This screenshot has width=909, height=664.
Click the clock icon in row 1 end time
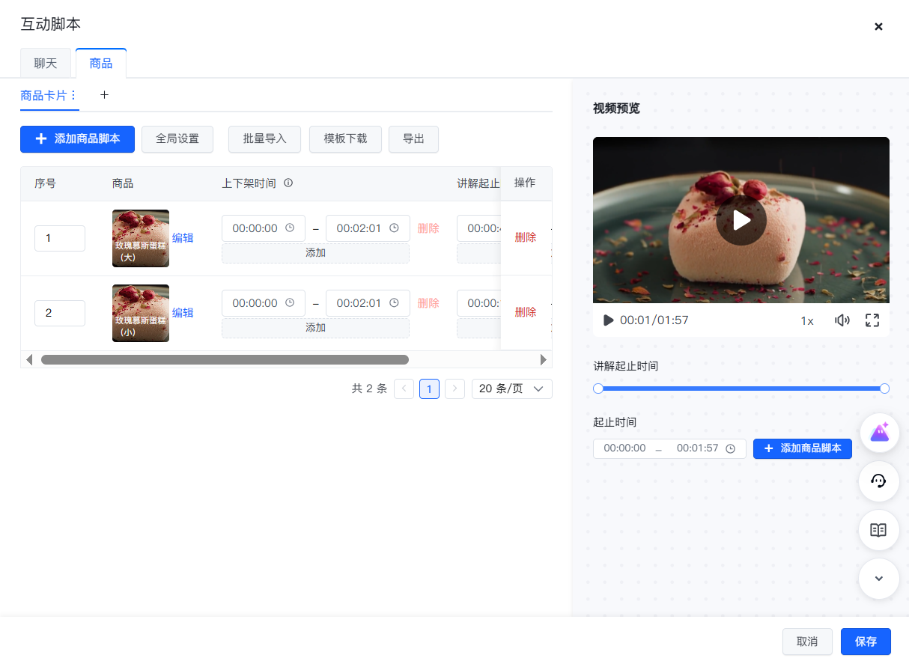click(x=395, y=228)
